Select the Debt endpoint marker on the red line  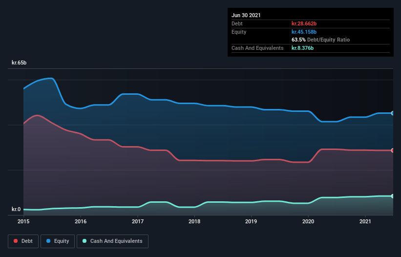pyautogui.click(x=393, y=150)
